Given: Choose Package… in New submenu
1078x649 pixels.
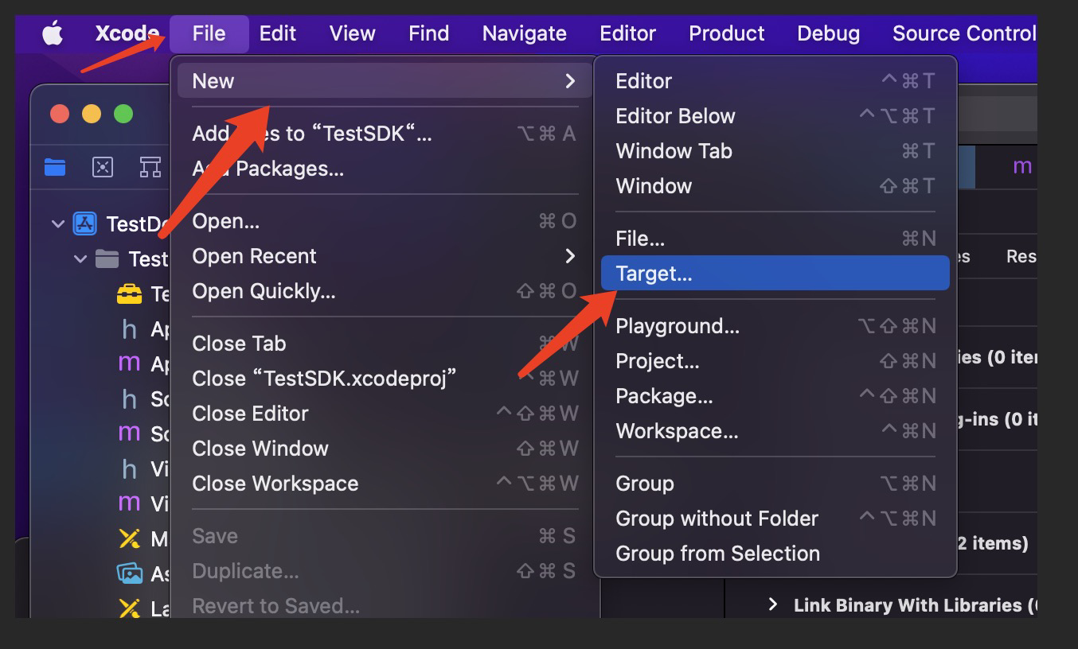Looking at the screenshot, I should pyautogui.click(x=775, y=396).
